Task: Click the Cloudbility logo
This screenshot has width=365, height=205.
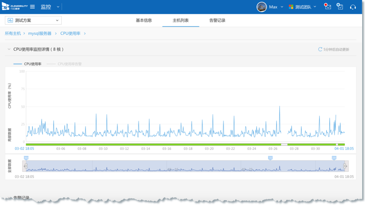Action: [15, 7]
